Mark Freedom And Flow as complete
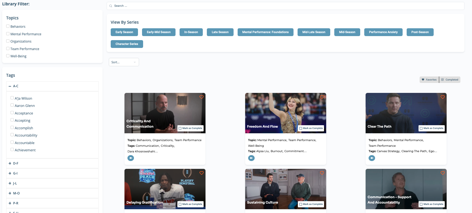Image resolution: width=472 pixels, height=213 pixels. [x=311, y=128]
